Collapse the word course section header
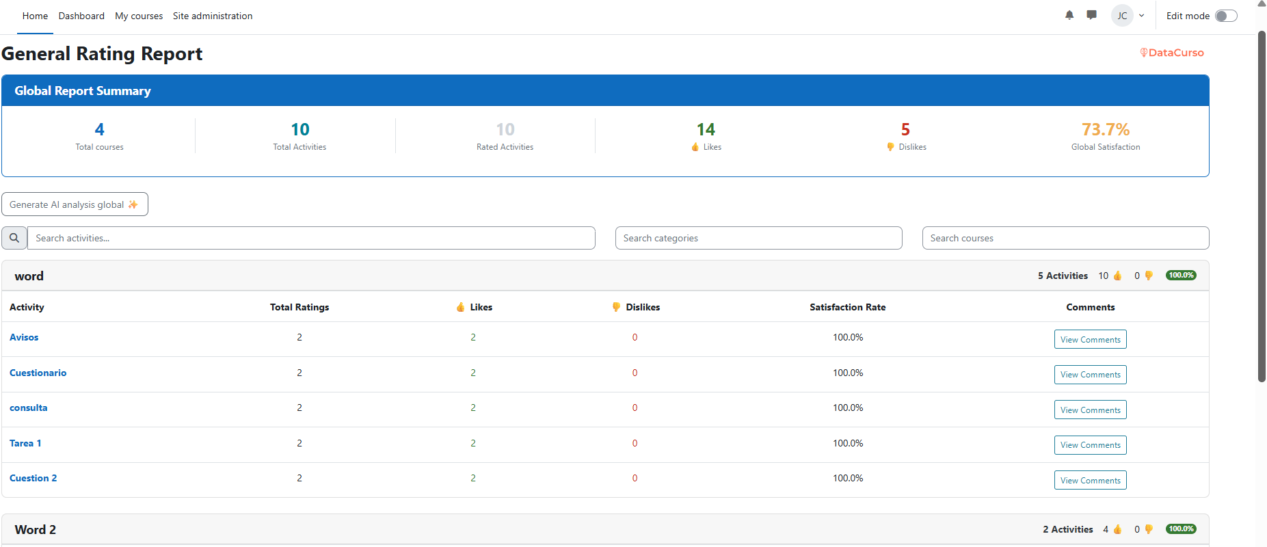Viewport: 1267px width, 547px height. [29, 276]
